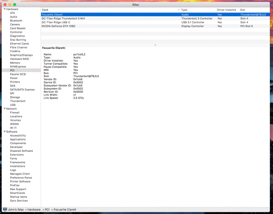273x214 pixels.
Task: Open ATA in the sidebar
Action: [12, 13]
